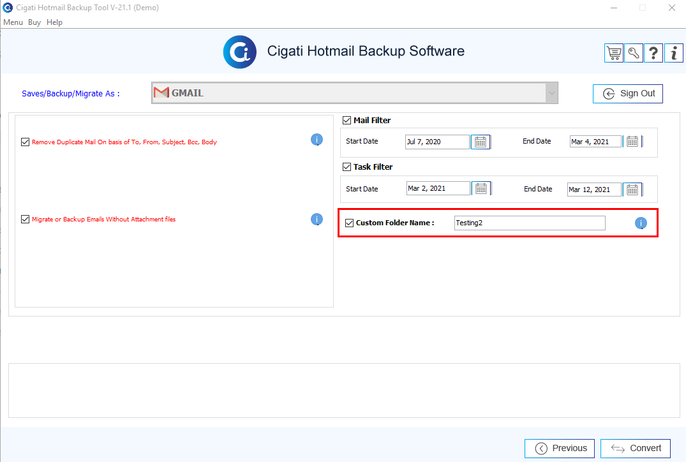
Task: Toggle Remove Duplicate Mail checkbox
Action: point(25,142)
